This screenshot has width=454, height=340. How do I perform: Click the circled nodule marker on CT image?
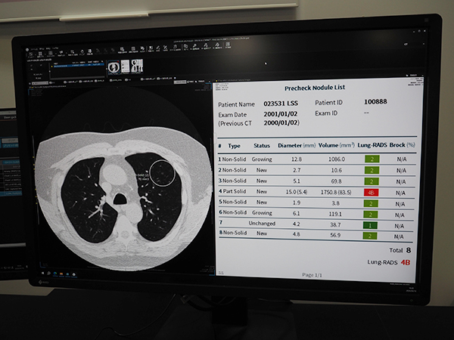[x=161, y=173]
